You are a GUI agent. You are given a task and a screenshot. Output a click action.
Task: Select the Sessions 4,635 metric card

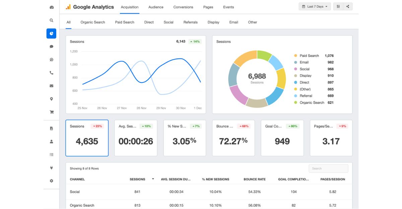click(x=87, y=138)
